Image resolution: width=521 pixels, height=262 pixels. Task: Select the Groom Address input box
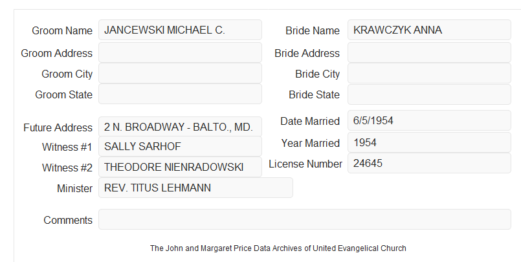pyautogui.click(x=180, y=52)
